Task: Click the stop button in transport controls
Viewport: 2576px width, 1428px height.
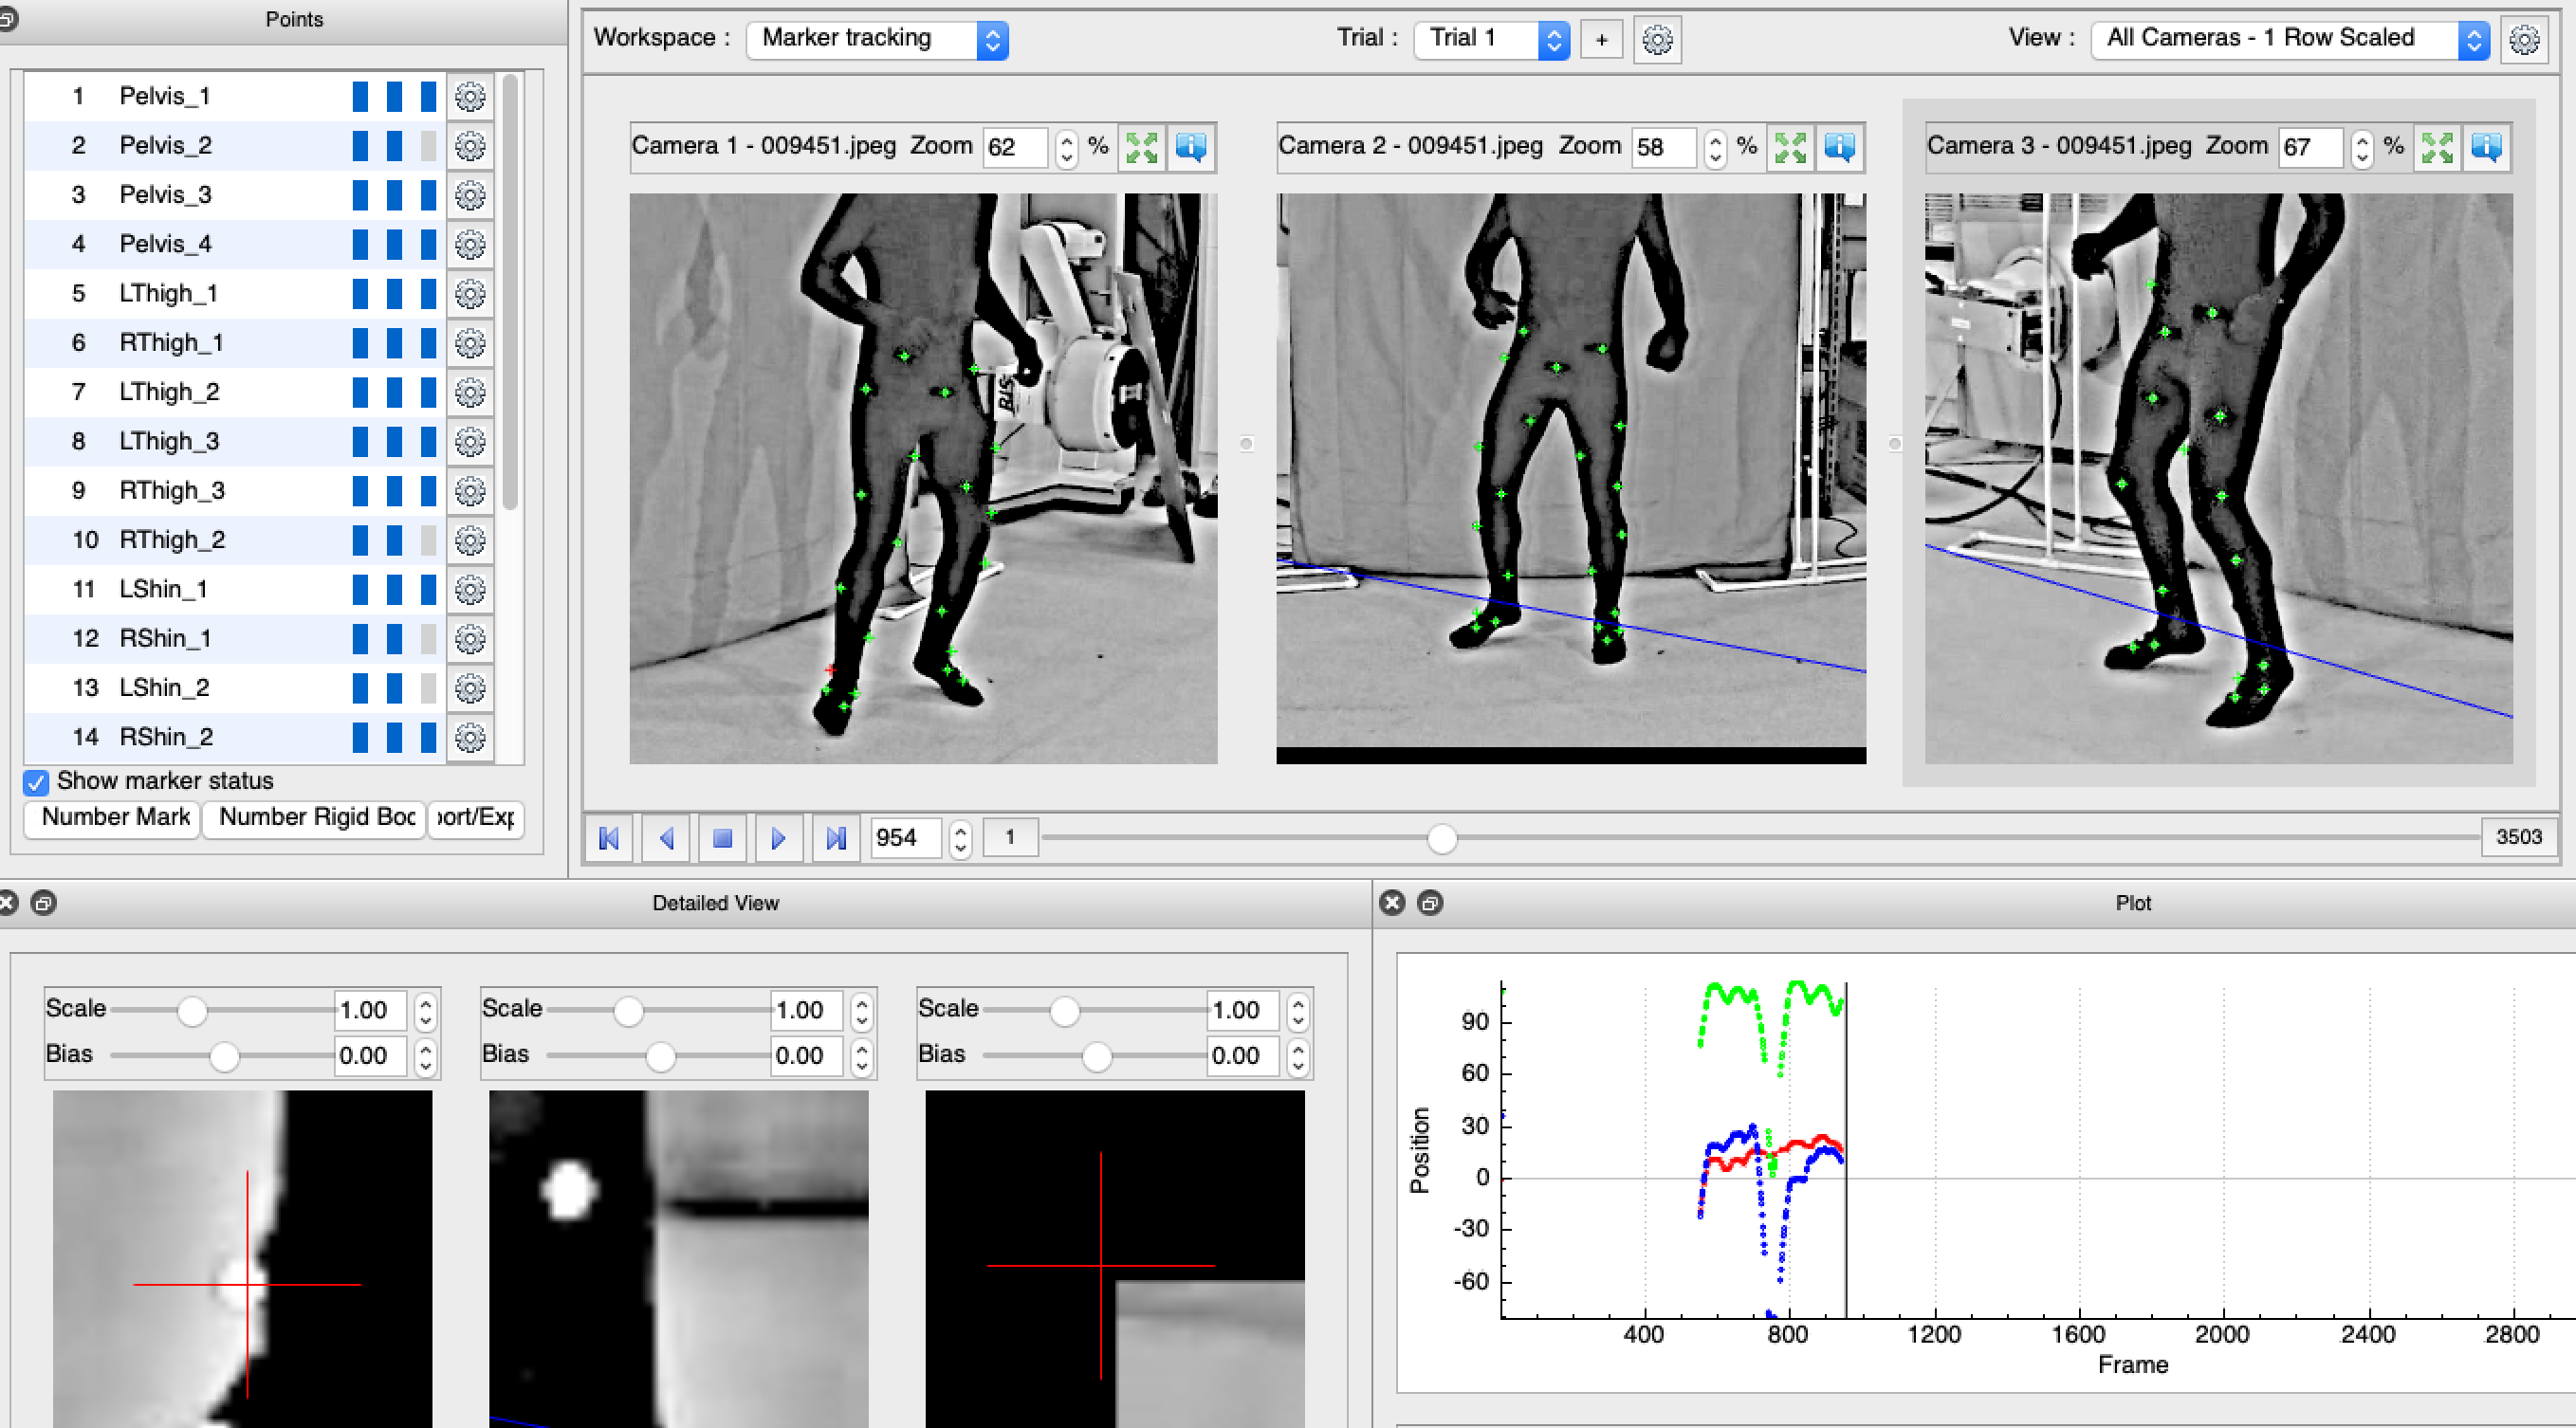Action: coord(723,837)
